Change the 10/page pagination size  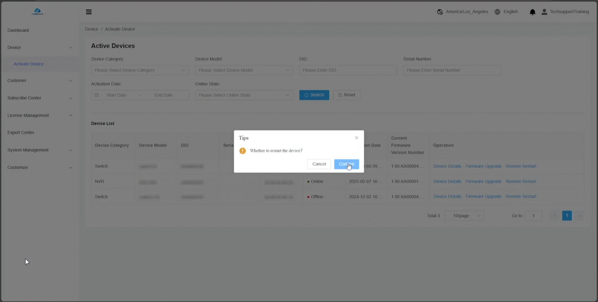(464, 215)
